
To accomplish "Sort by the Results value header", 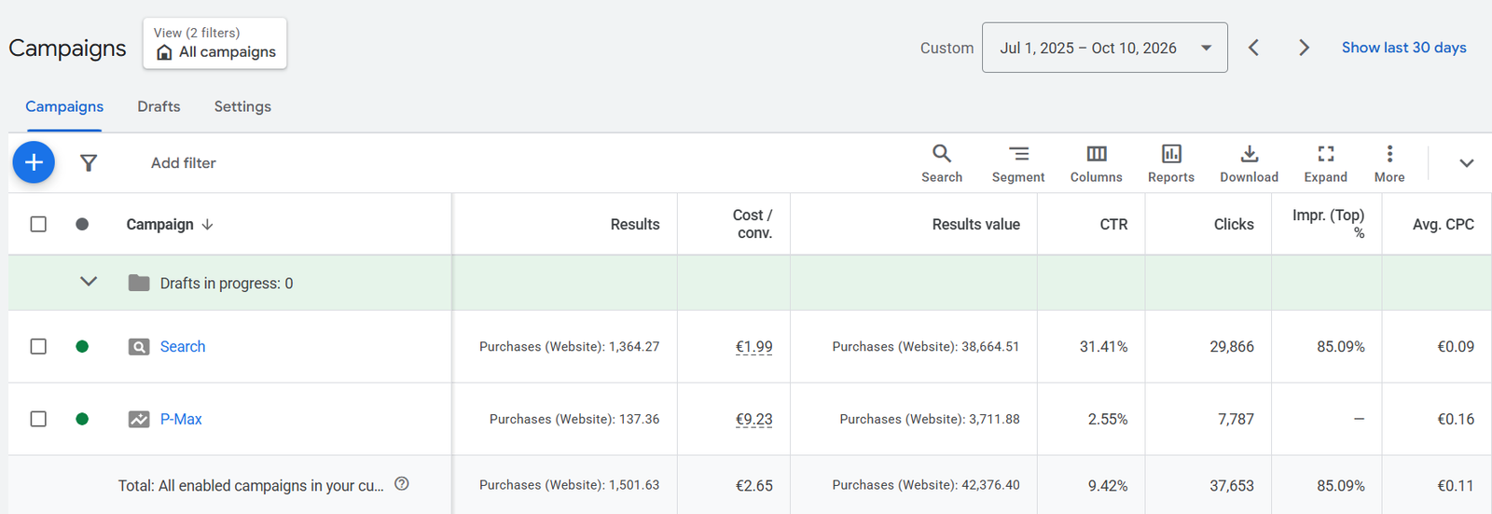I will 976,225.
